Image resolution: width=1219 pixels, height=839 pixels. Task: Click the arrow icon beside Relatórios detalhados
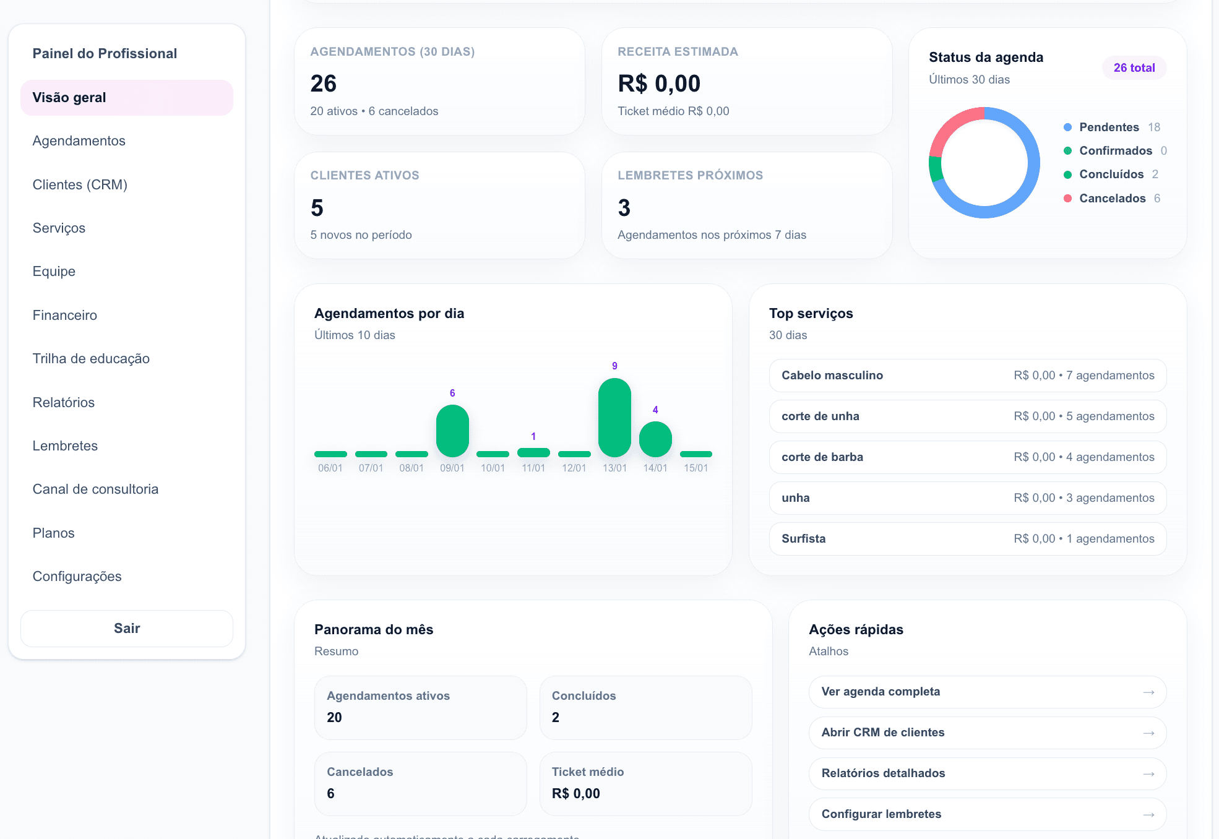coord(1149,773)
